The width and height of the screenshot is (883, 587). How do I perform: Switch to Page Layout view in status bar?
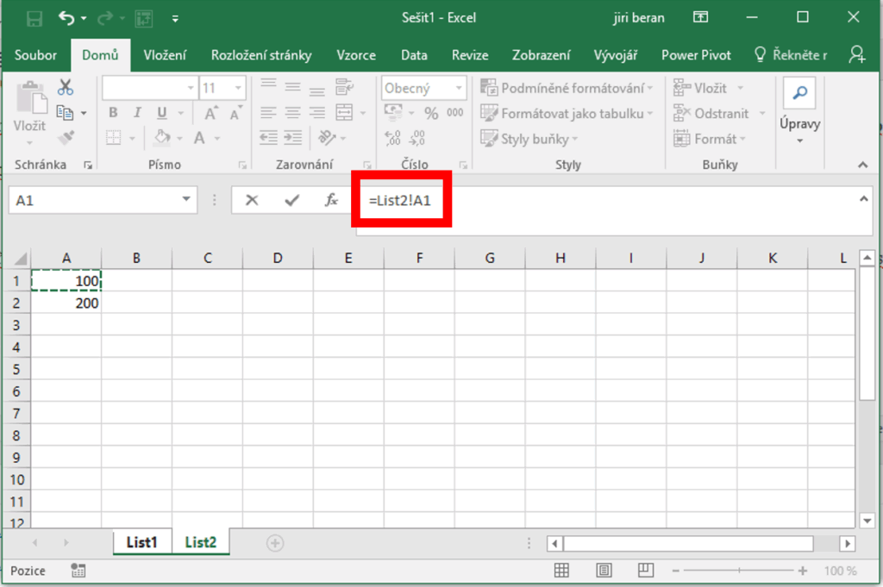click(604, 571)
